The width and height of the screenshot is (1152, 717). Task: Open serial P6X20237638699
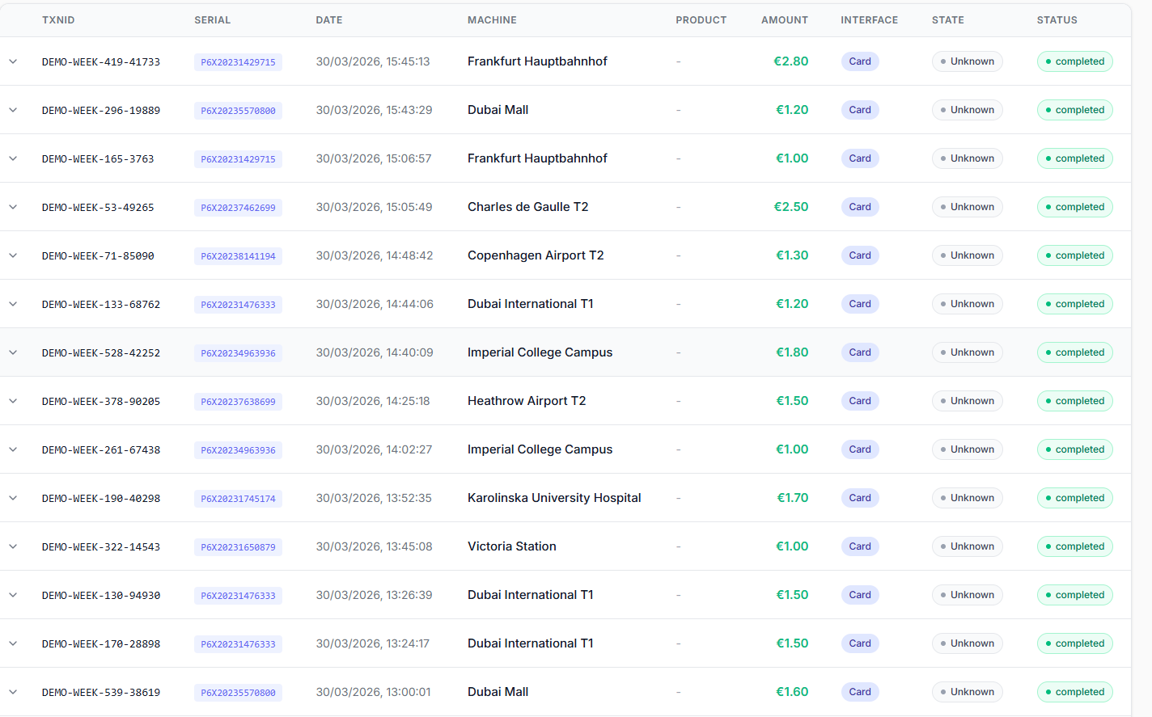pyautogui.click(x=238, y=402)
